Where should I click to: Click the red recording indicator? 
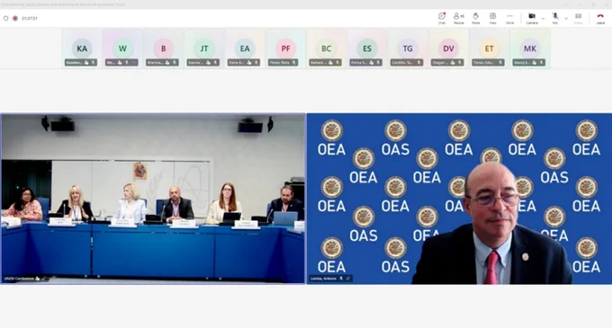coord(15,18)
